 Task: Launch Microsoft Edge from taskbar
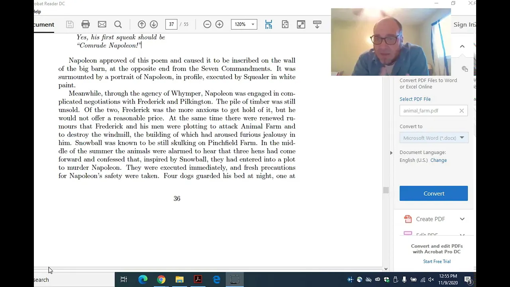(x=143, y=279)
